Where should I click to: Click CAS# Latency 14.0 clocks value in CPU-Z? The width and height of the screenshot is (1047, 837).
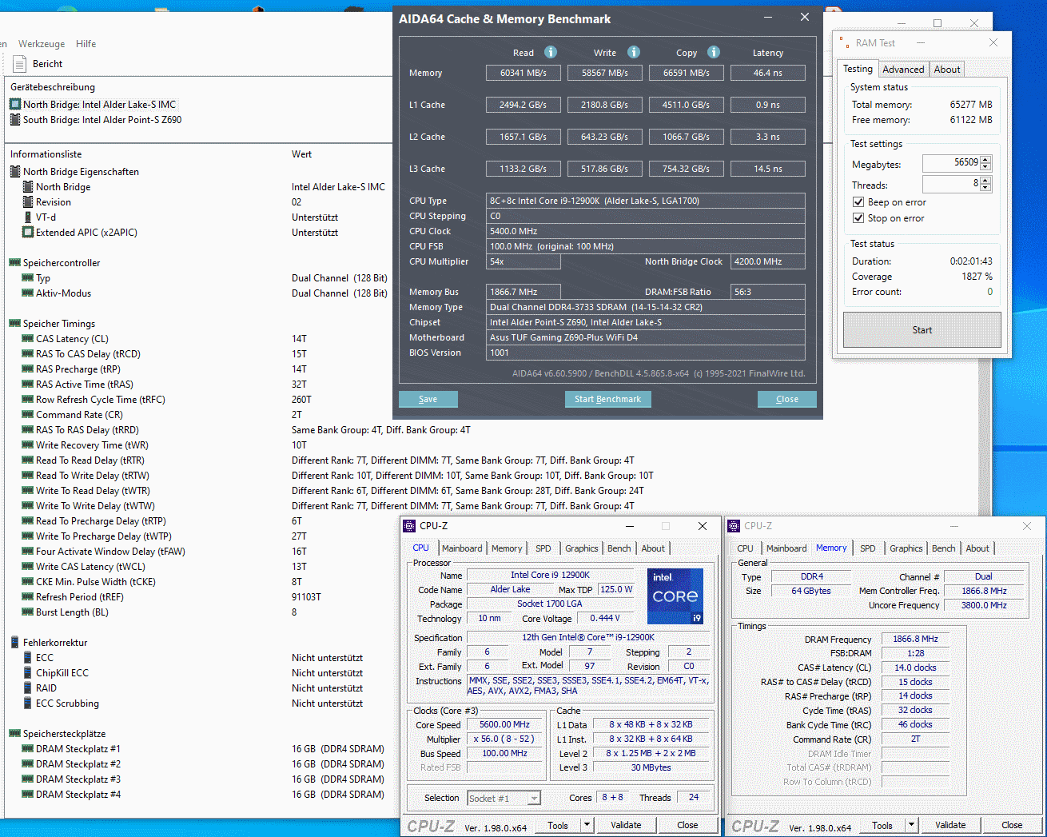pyautogui.click(x=915, y=668)
